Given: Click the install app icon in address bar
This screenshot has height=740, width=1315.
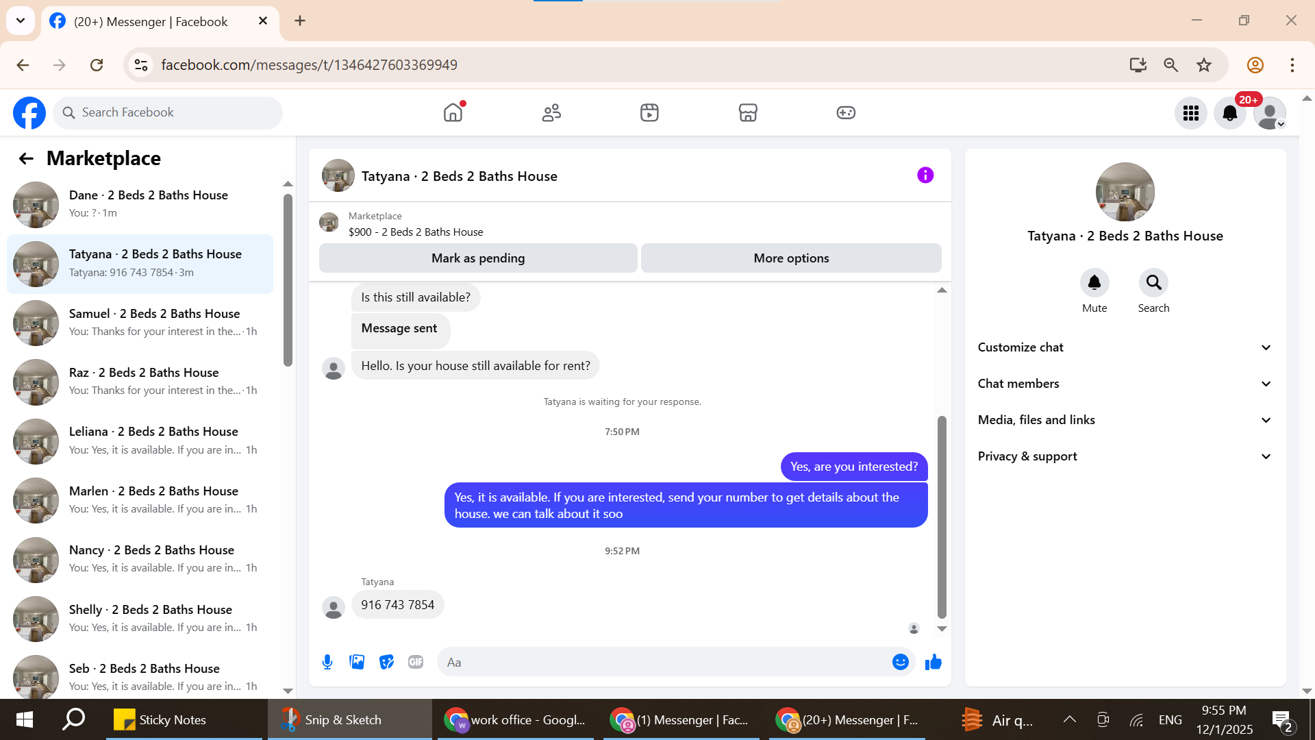Looking at the screenshot, I should 1138,65.
